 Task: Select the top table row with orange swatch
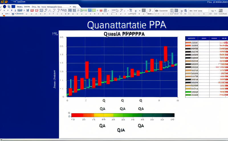point(207,43)
